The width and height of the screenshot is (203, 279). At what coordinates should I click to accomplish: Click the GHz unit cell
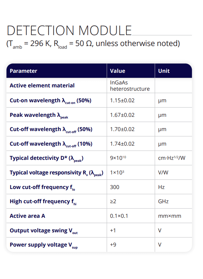pyautogui.click(x=163, y=202)
